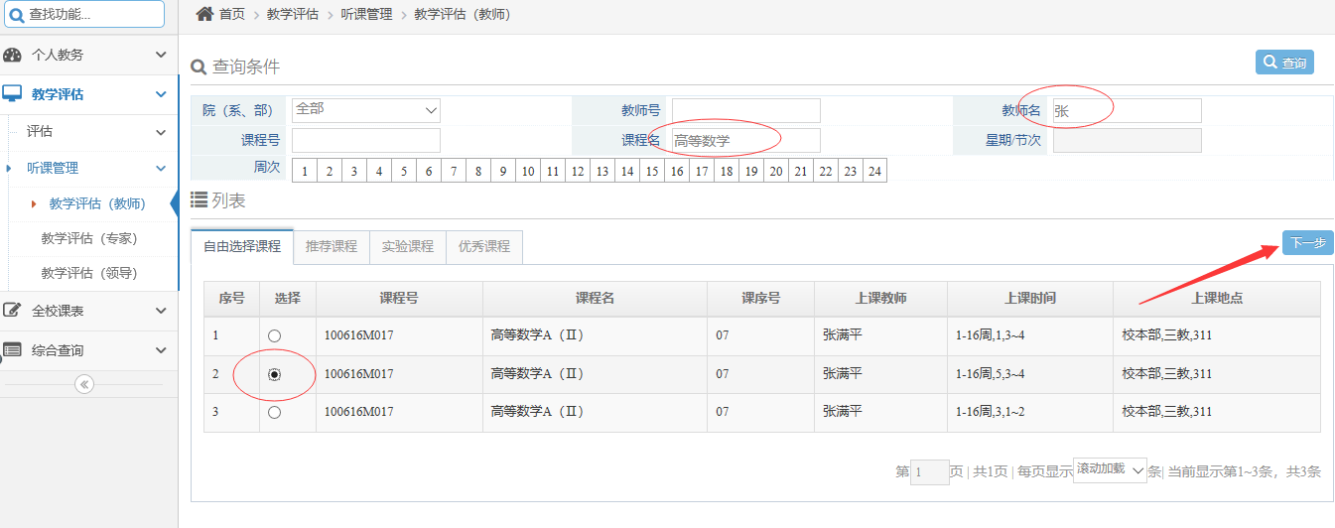Click the 个人教务 dashboard icon
This screenshot has height=528, width=1335.
coord(13,55)
